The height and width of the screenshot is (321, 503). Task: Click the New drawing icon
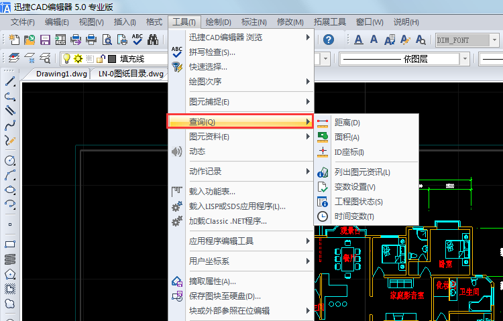click(14, 40)
